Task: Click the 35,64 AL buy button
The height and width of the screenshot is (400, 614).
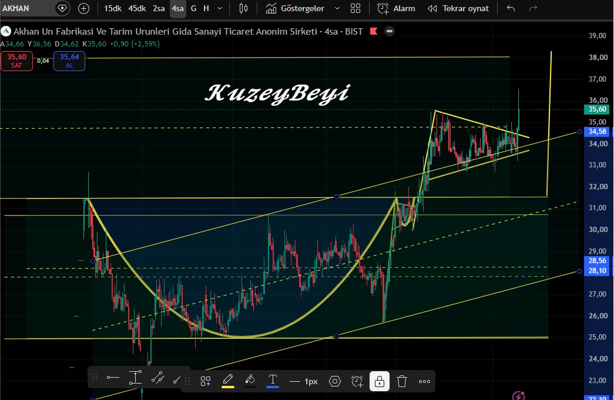Action: click(69, 61)
